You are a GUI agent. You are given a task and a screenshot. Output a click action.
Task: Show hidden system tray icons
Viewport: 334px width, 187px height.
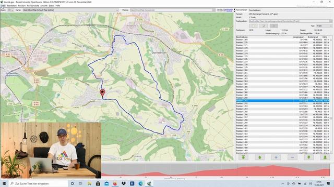point(282,183)
